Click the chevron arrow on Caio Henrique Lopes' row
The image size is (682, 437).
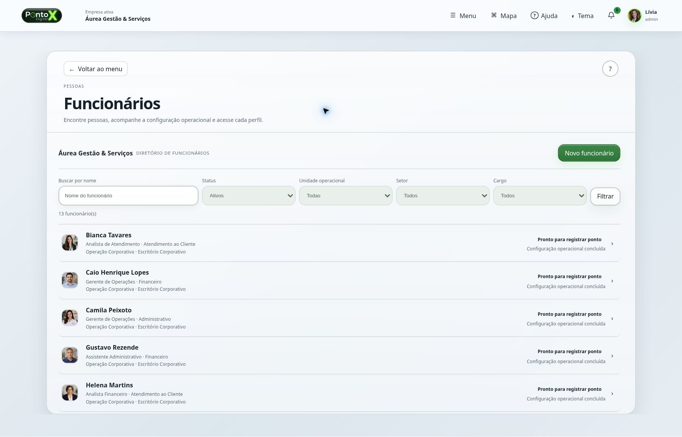click(x=612, y=281)
